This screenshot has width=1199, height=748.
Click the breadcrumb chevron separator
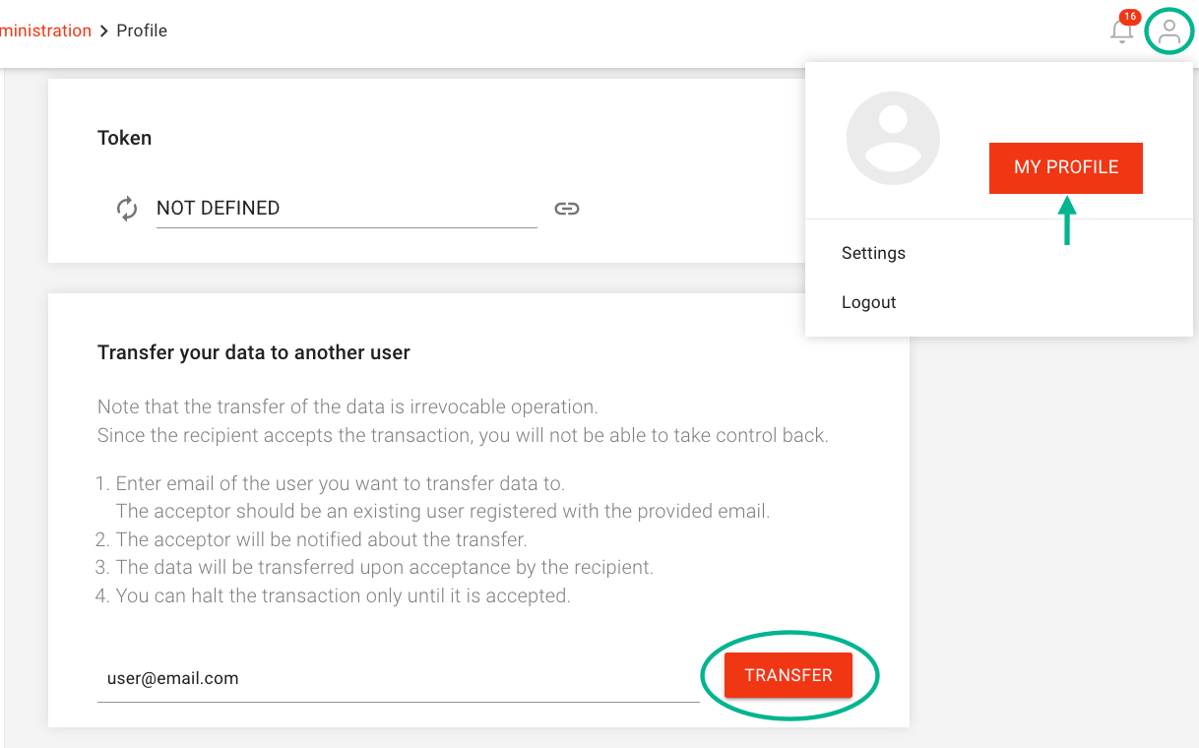(103, 31)
